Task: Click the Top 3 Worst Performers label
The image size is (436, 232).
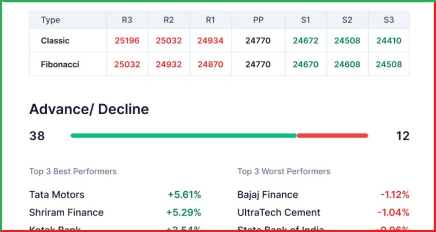Action: 284,172
